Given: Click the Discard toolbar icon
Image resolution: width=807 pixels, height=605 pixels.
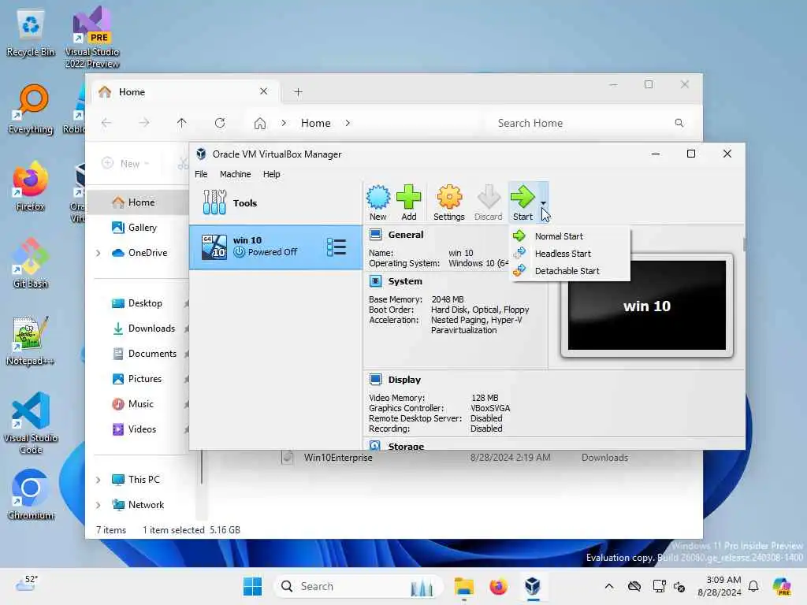Looking at the screenshot, I should pyautogui.click(x=489, y=198).
